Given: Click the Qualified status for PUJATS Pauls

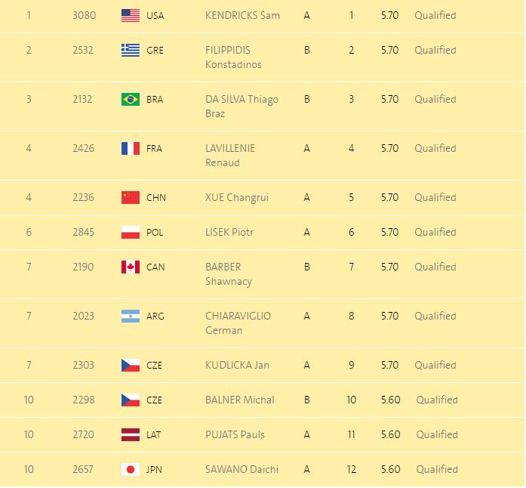Looking at the screenshot, I should tap(436, 434).
